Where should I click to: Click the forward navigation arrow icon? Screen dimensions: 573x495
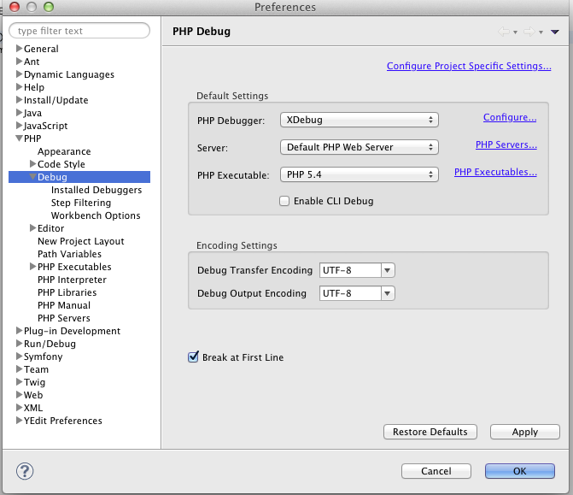[529, 32]
